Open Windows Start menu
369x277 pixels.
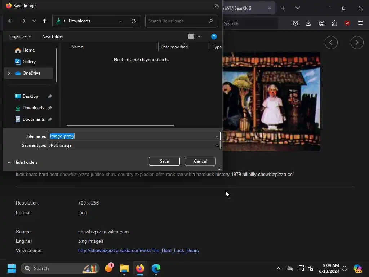[x=12, y=268]
